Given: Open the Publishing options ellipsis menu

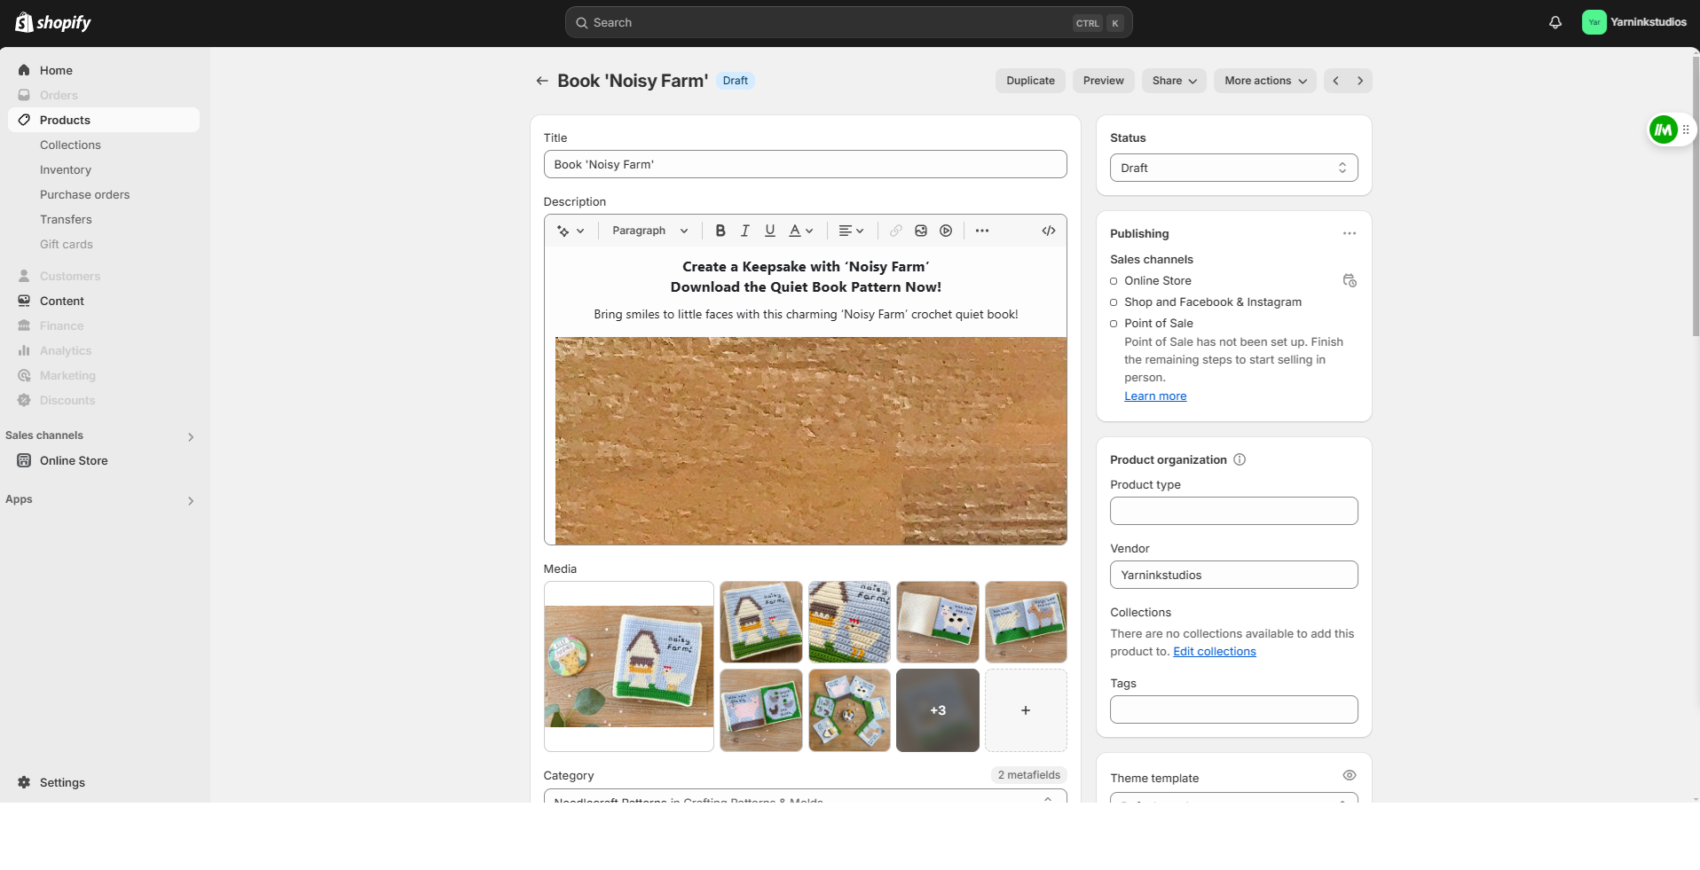Looking at the screenshot, I should tap(1350, 233).
